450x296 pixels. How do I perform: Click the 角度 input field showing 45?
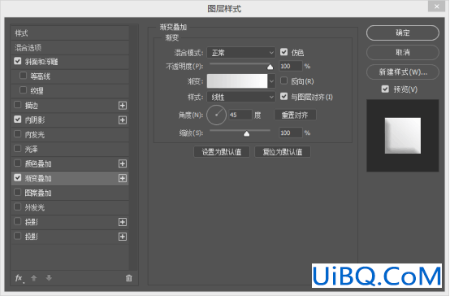pyautogui.click(x=240, y=115)
